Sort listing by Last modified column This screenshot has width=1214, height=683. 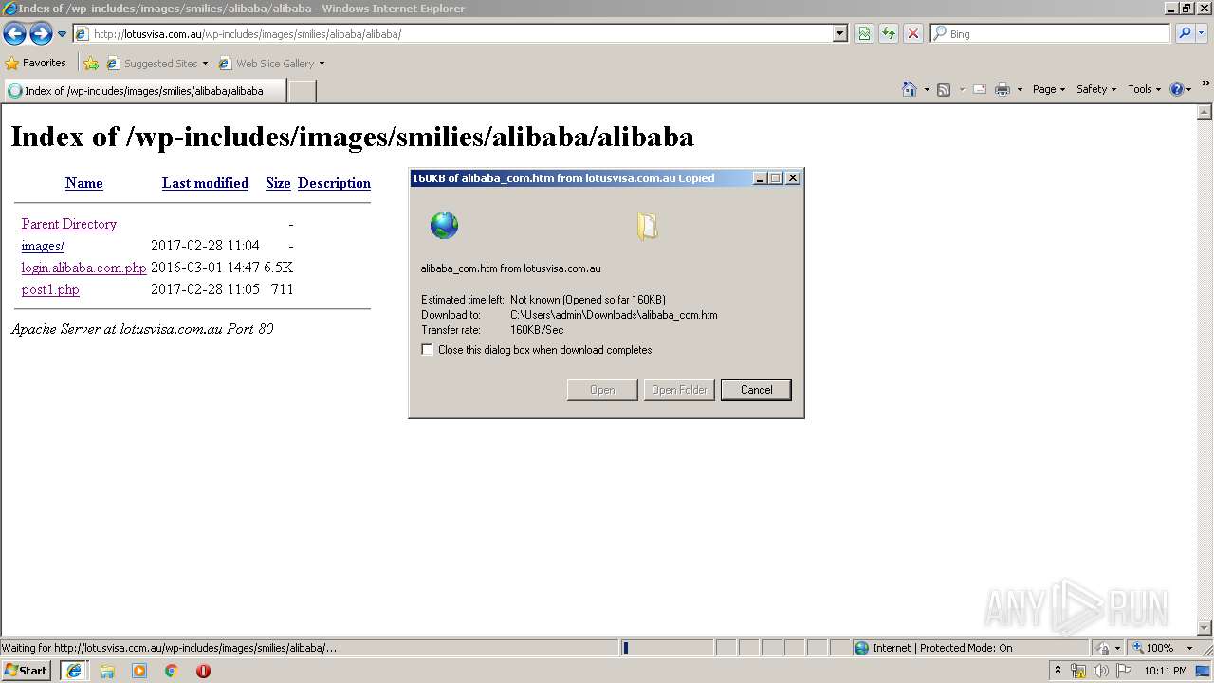[205, 183]
